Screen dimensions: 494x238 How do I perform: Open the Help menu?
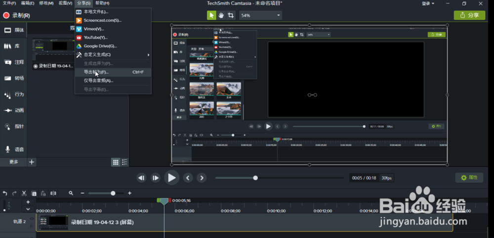click(102, 3)
